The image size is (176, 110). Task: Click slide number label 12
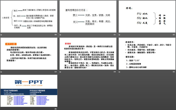coord(174,35)
